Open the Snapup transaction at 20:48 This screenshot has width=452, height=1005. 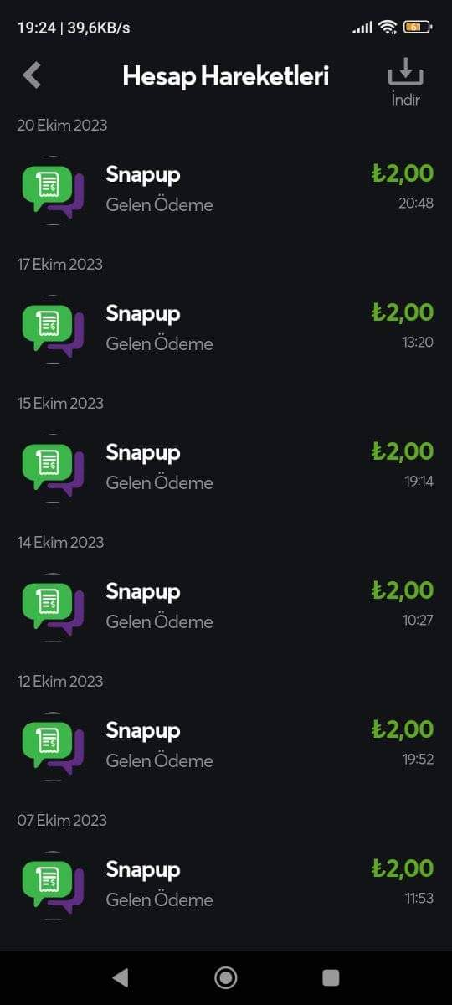tap(226, 190)
